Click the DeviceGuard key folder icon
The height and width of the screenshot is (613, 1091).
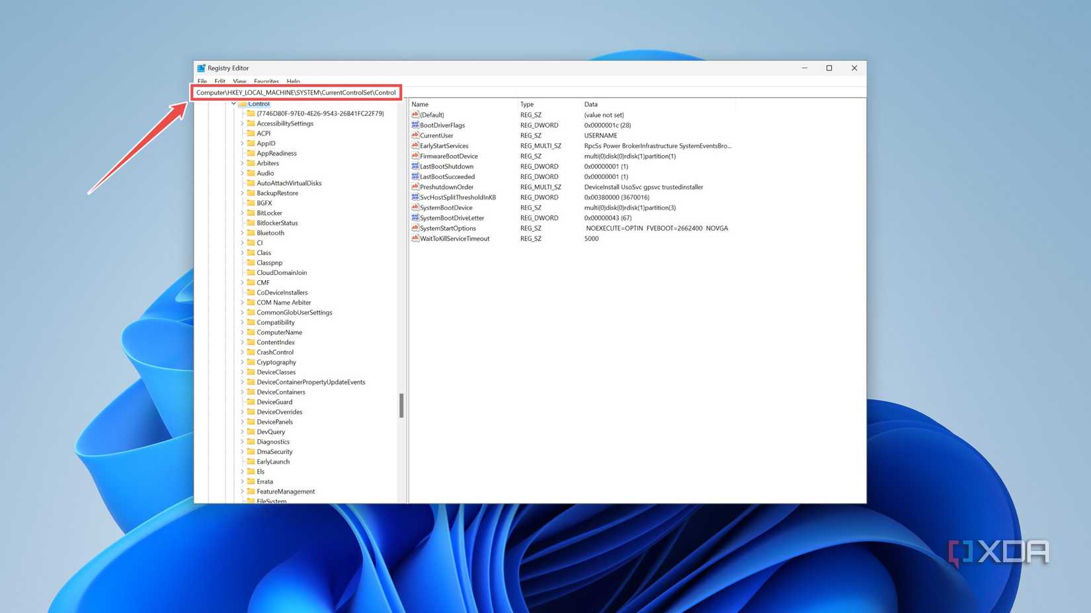[251, 402]
